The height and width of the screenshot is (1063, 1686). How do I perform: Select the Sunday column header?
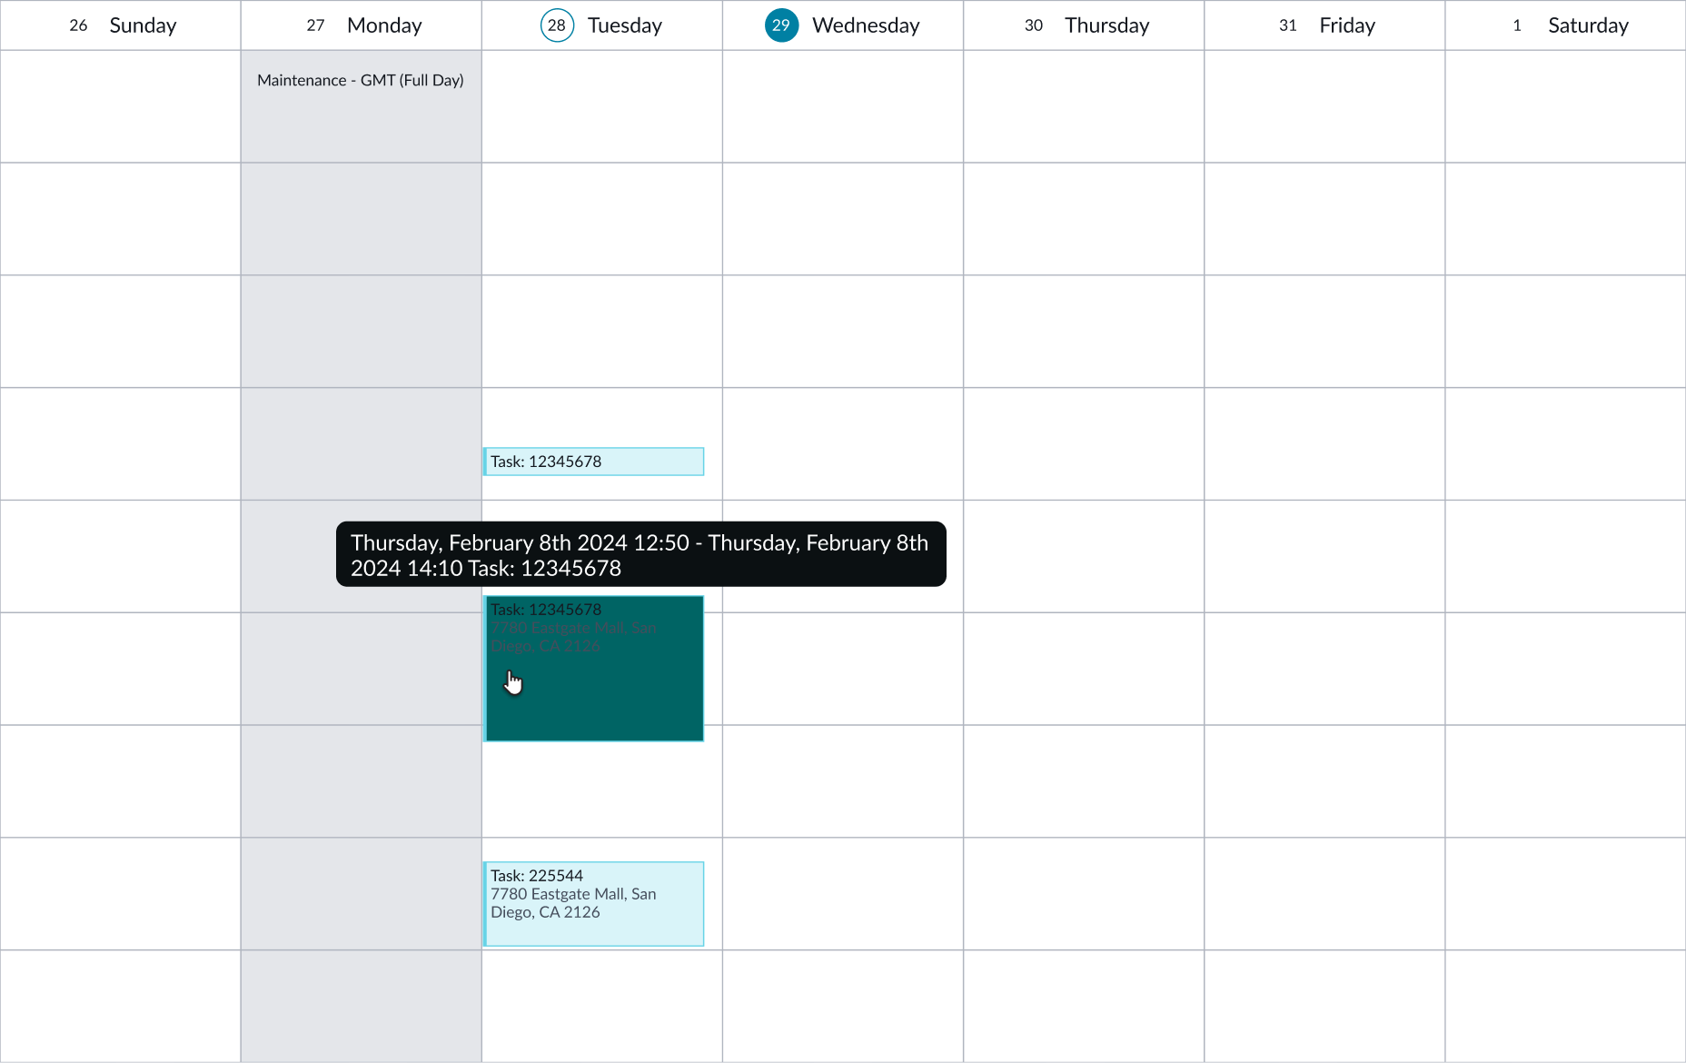[x=143, y=25]
